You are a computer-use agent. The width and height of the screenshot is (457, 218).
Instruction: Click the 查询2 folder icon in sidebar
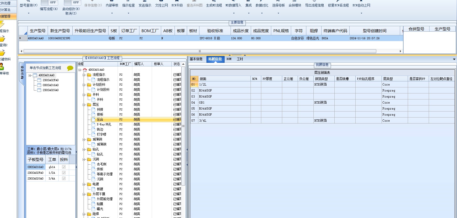tap(2, 39)
